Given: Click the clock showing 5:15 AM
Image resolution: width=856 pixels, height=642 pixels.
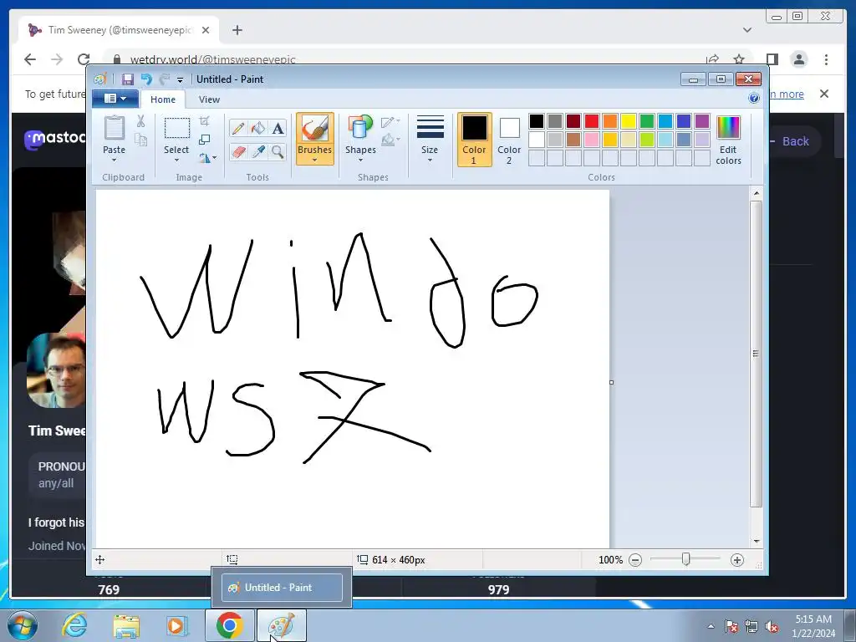Looking at the screenshot, I should (813, 619).
